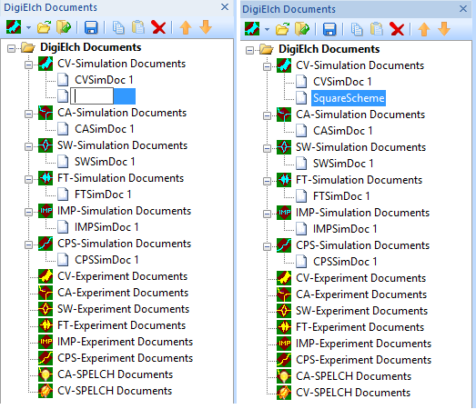Select CV-SPELCH Documents in the right tree

point(353,393)
